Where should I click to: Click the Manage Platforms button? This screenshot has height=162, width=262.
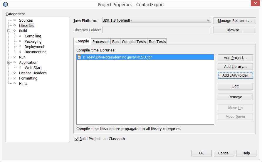point(235,21)
